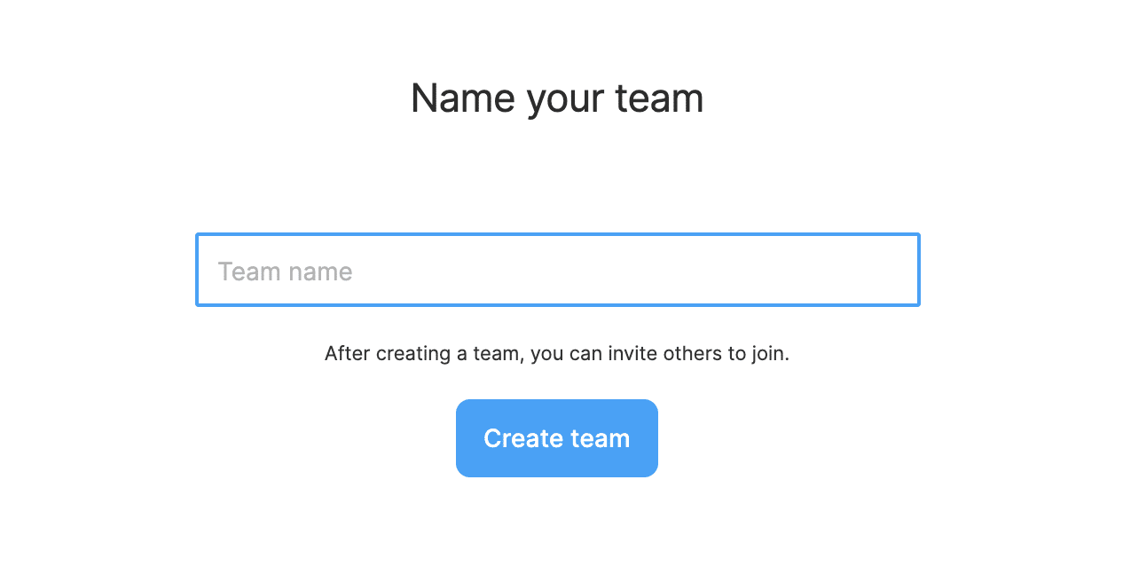Click the word "team" in the heading
The width and height of the screenshot is (1123, 582).
pos(659,98)
